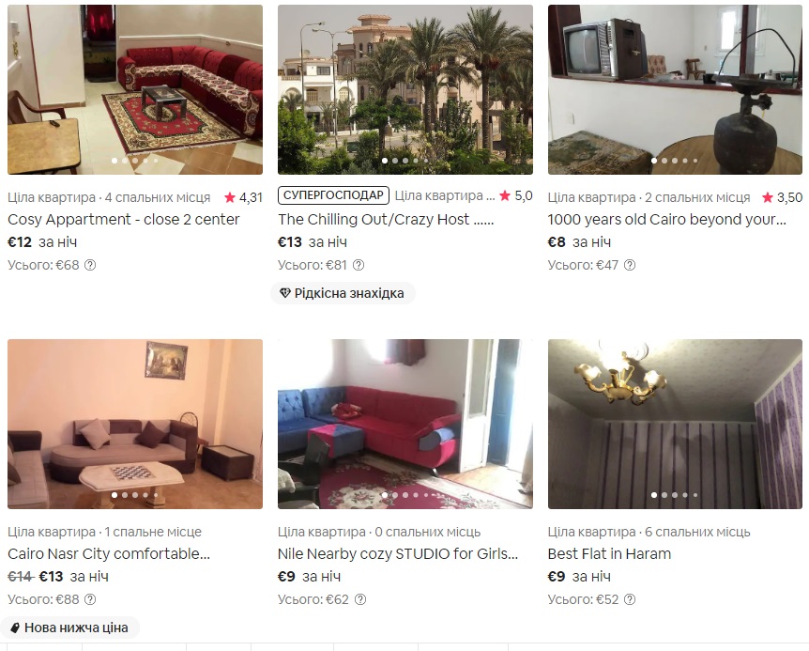Click the СУПЕРГОСПОДАР badge
809x651 pixels.
[333, 195]
